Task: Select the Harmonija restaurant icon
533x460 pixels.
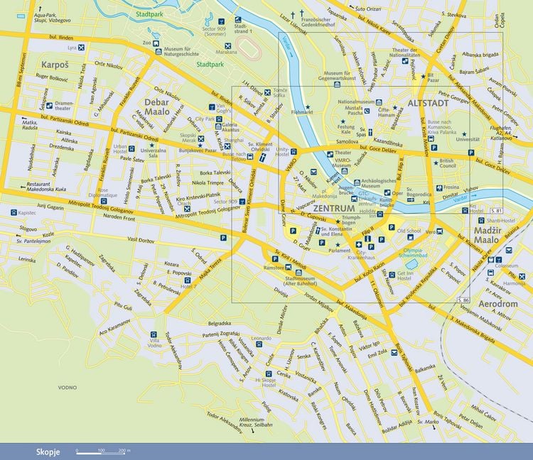Action: click(522, 276)
